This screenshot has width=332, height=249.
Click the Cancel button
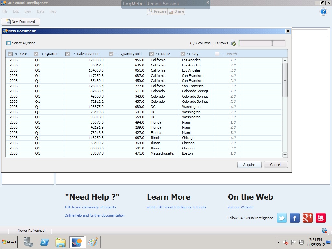click(276, 165)
